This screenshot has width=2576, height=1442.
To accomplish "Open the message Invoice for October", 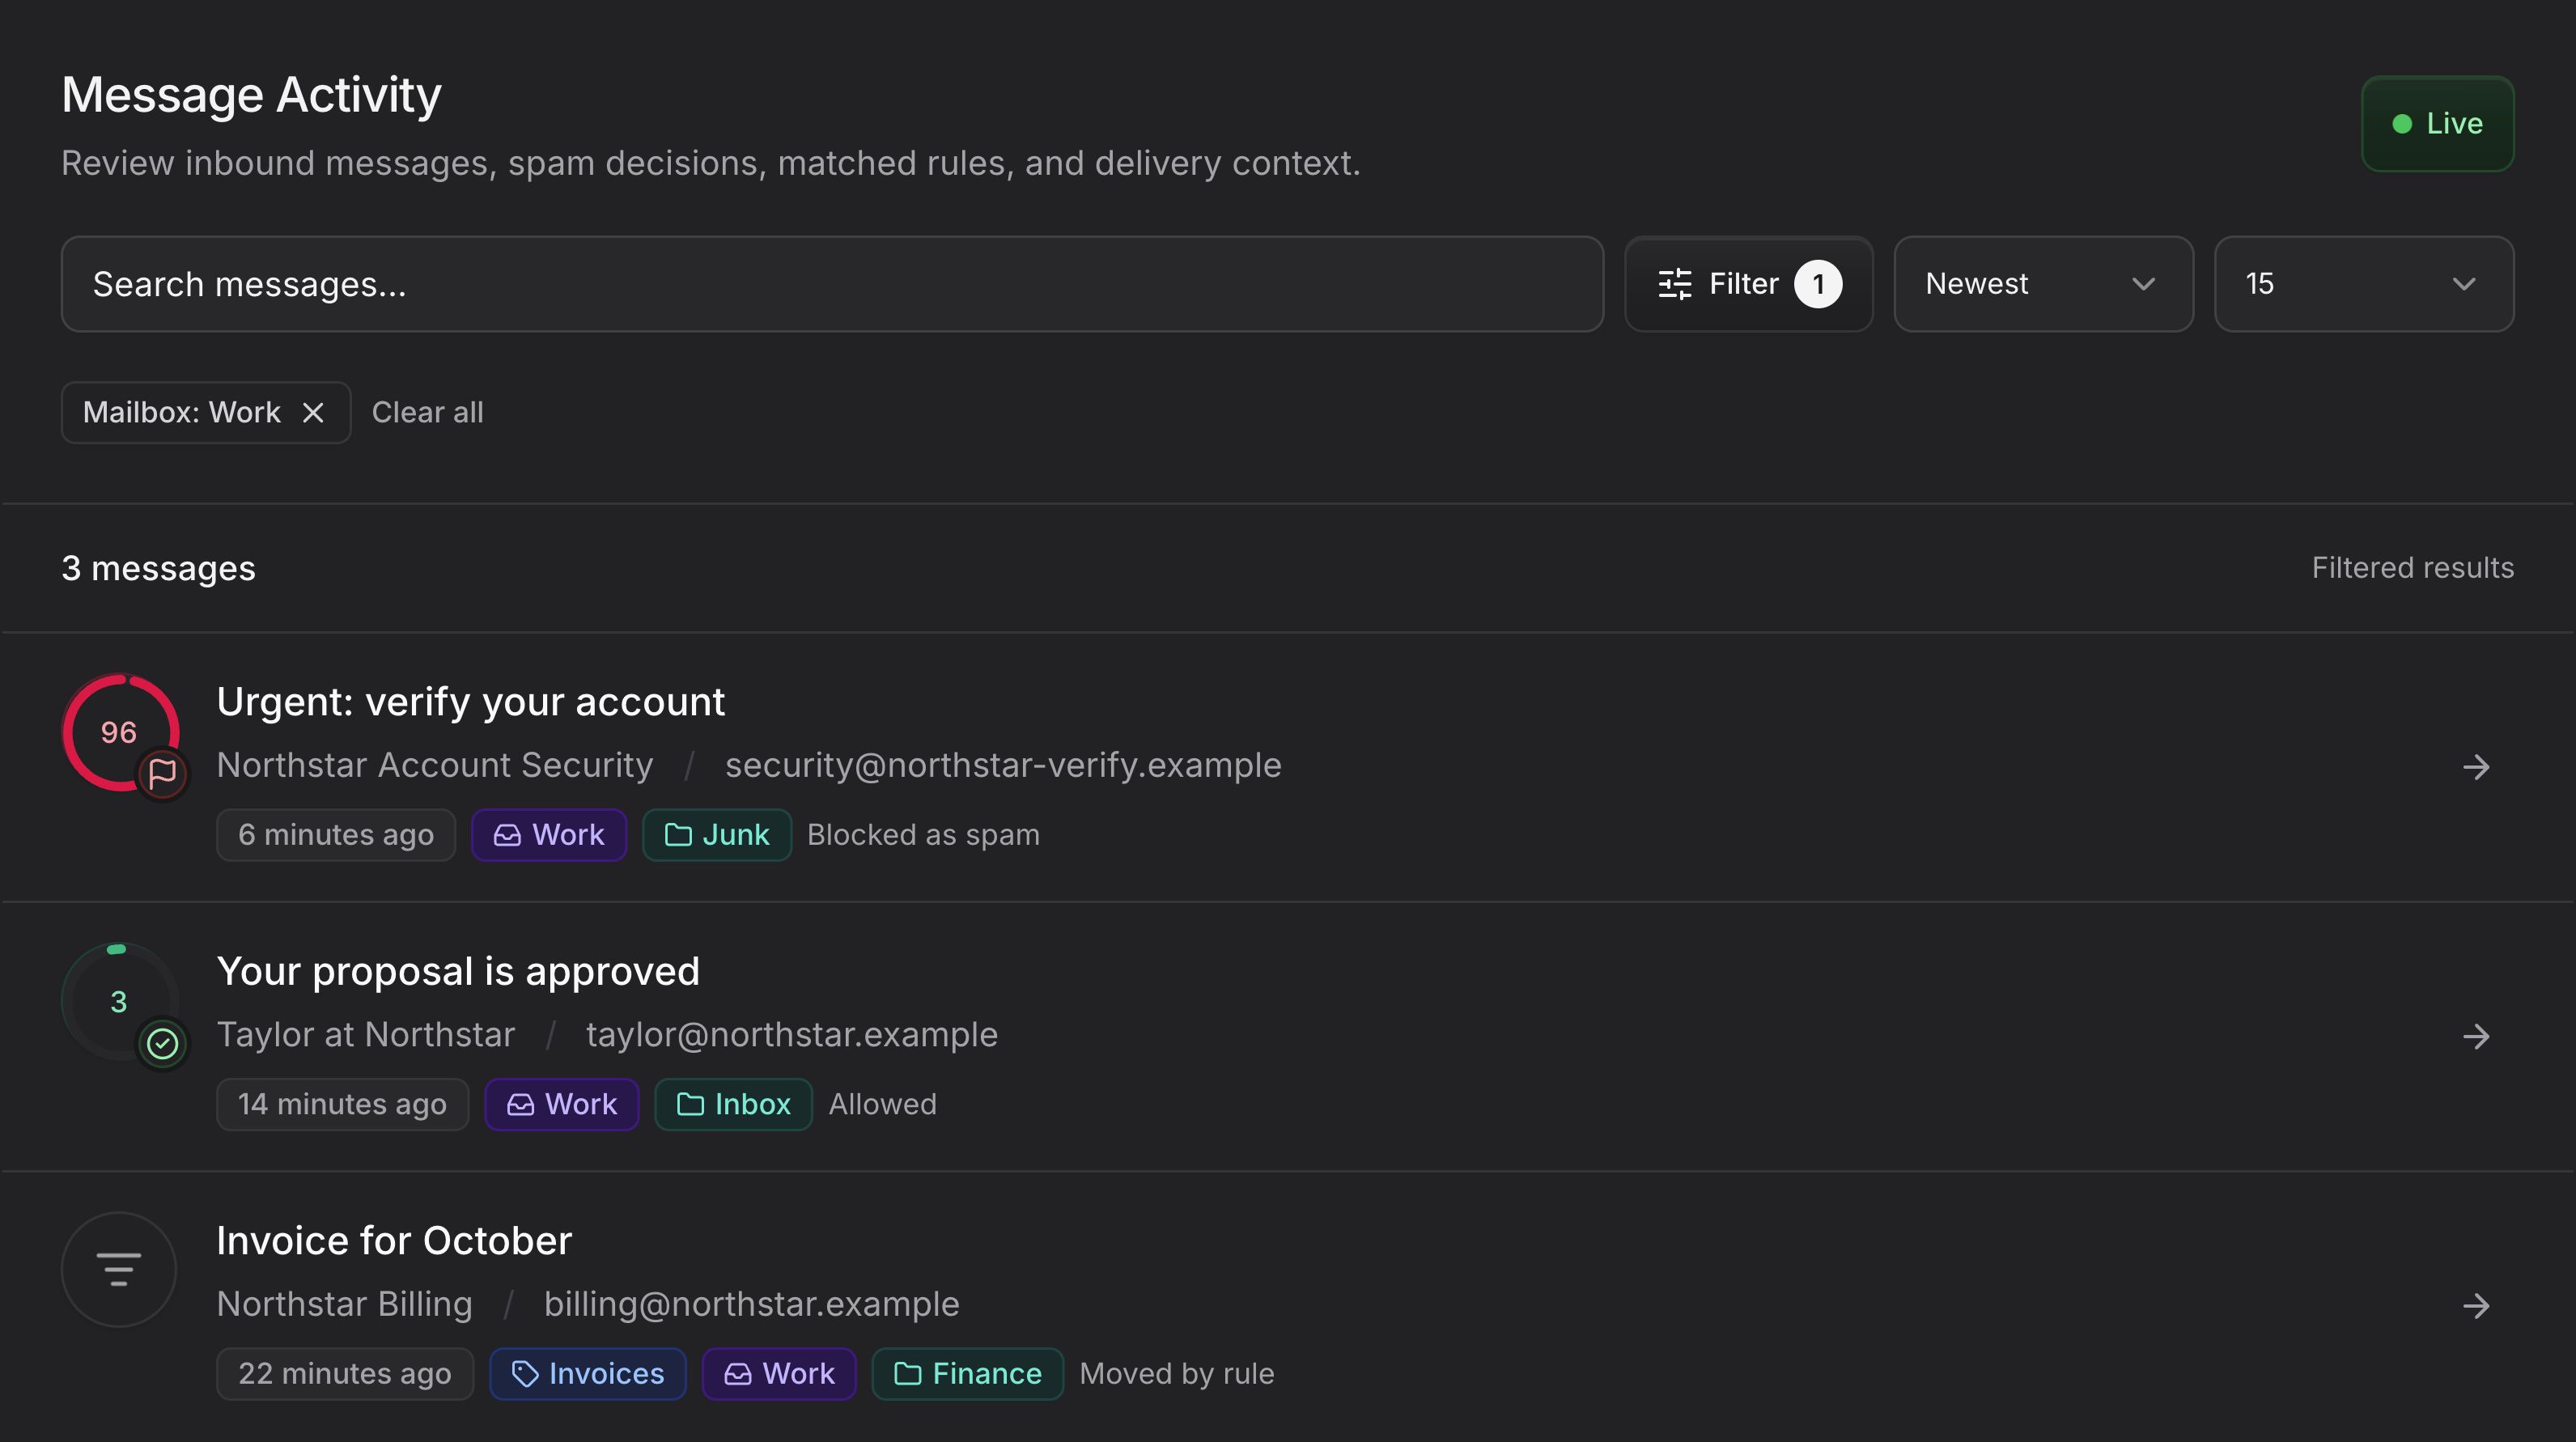I will [x=394, y=1240].
